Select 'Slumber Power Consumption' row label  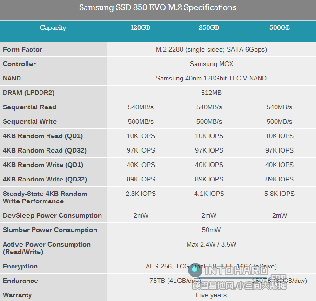click(50, 230)
